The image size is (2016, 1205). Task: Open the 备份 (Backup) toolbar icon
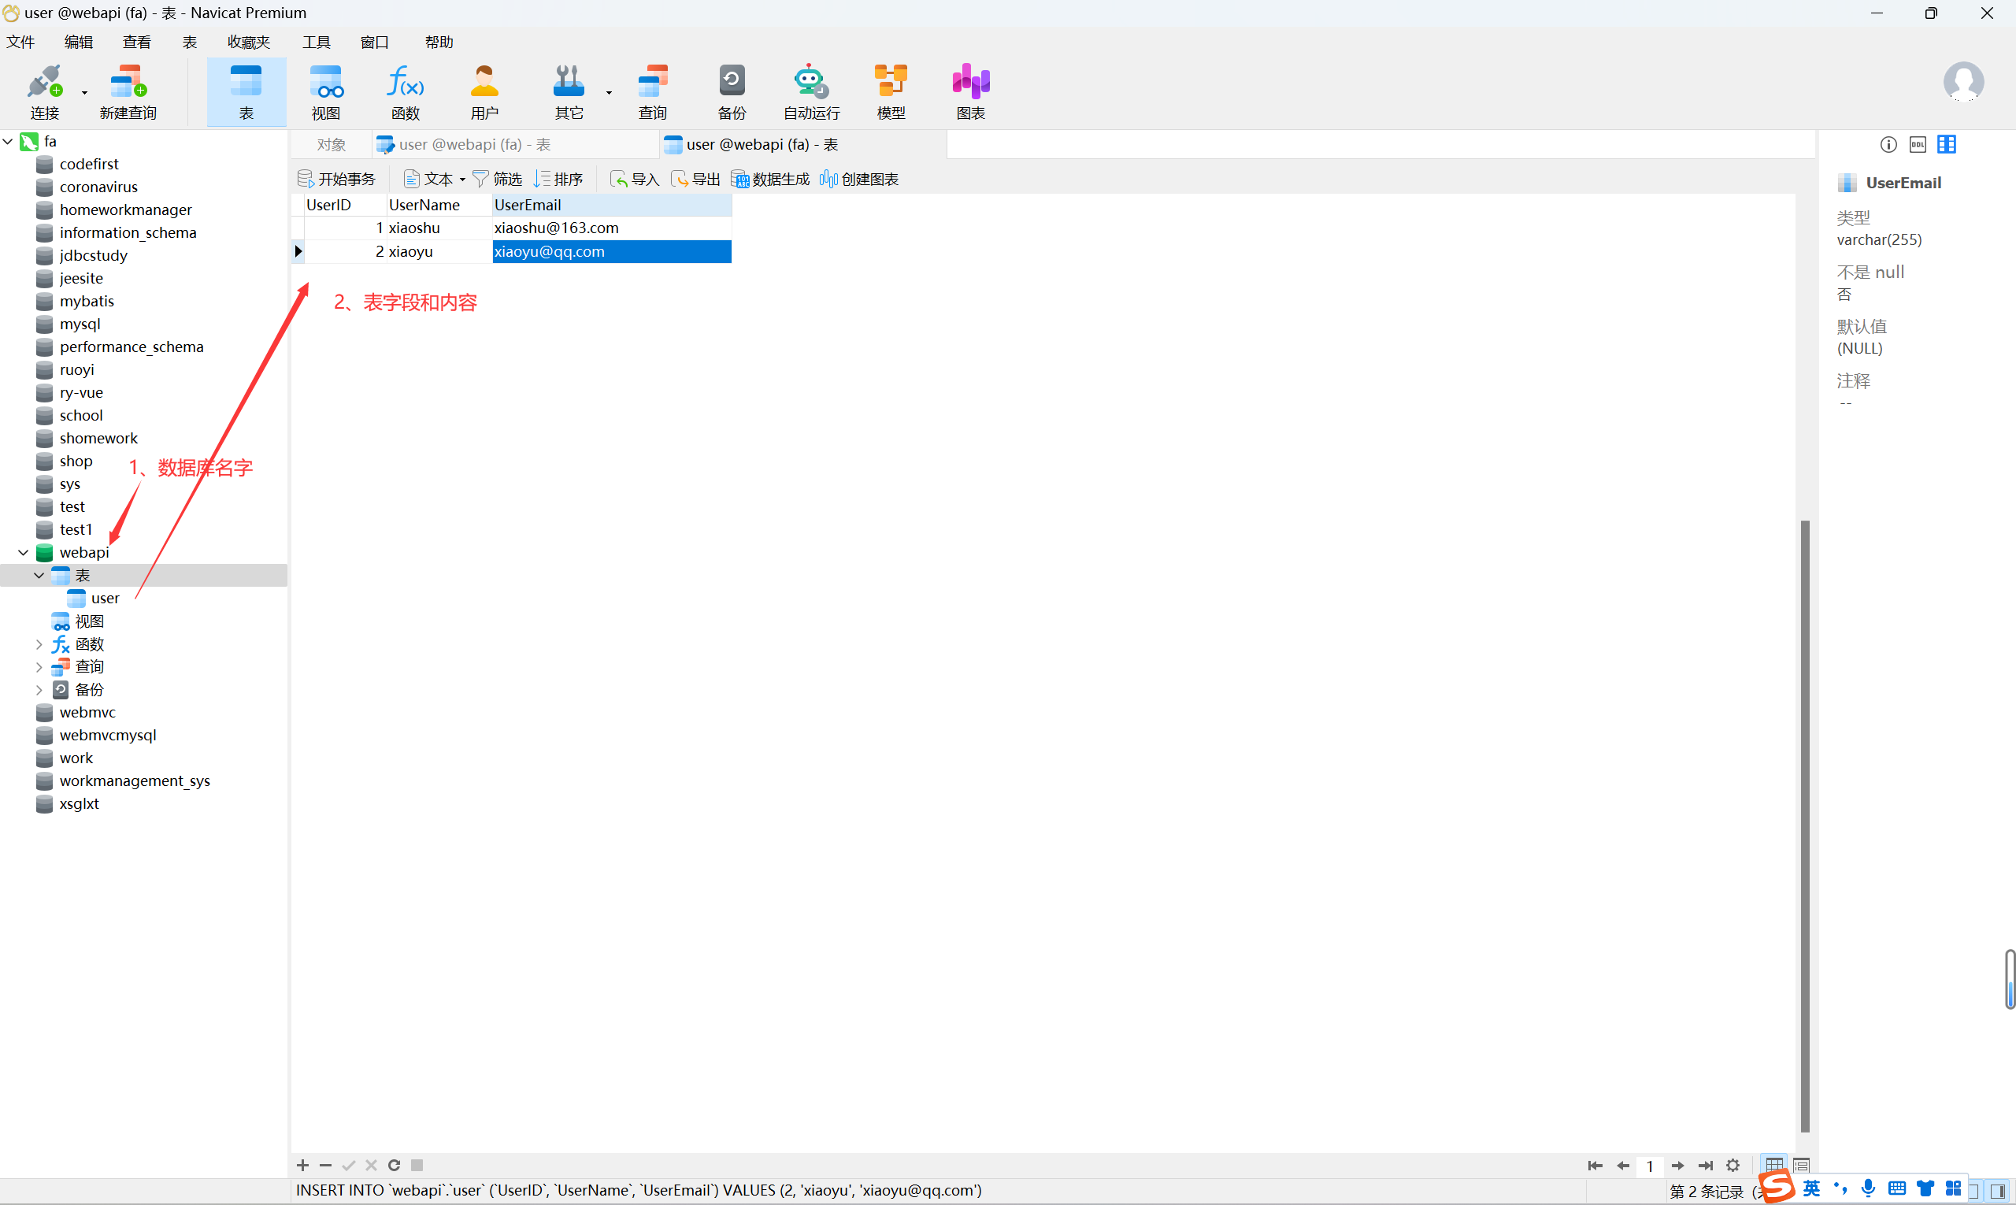pos(731,91)
